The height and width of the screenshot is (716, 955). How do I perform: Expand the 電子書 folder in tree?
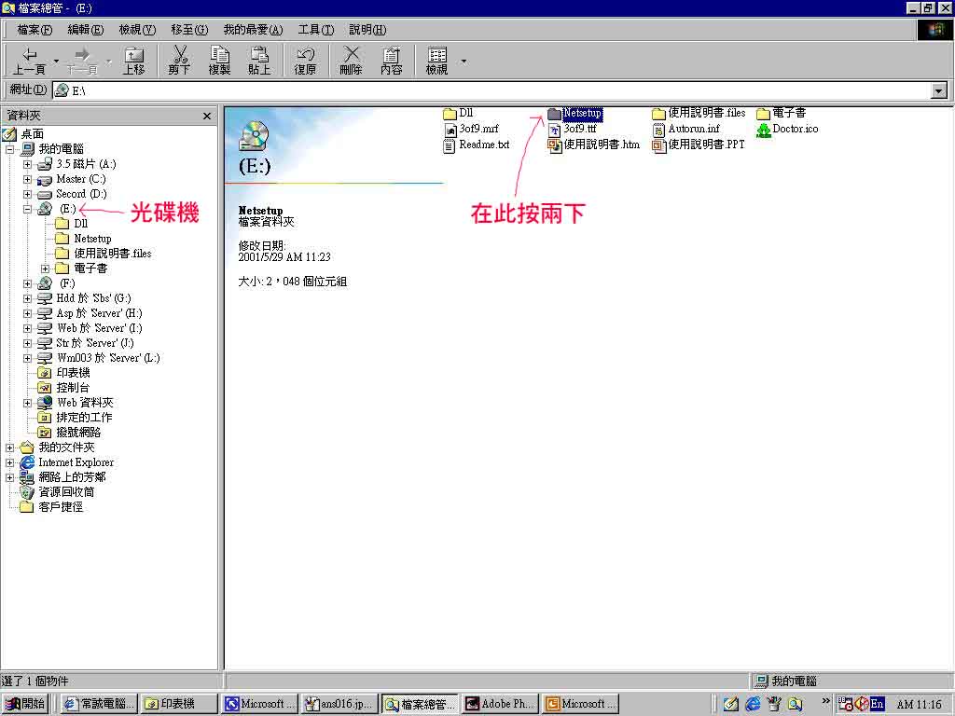[45, 268]
